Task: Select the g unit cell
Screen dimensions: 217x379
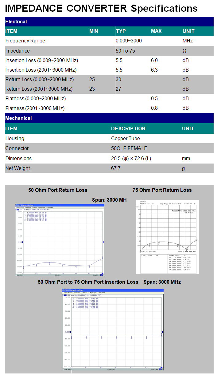Action: click(183, 168)
